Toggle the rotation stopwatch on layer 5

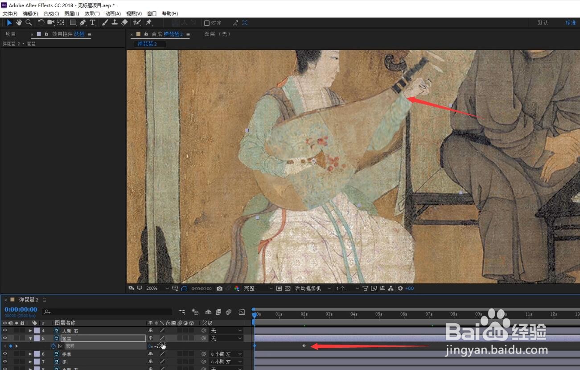[53, 346]
